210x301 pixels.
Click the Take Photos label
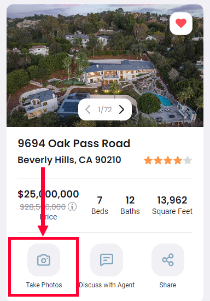point(44,285)
